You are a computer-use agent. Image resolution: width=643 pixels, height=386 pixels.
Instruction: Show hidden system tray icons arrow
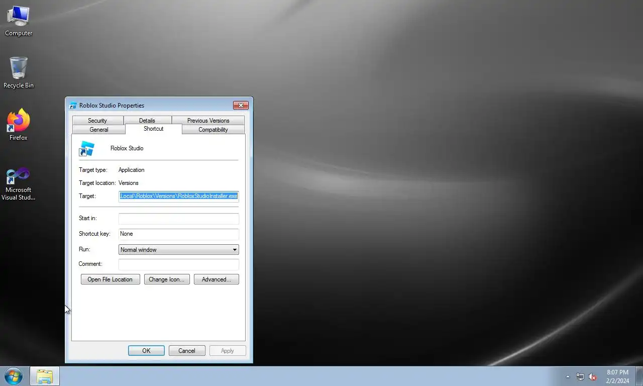click(x=568, y=376)
